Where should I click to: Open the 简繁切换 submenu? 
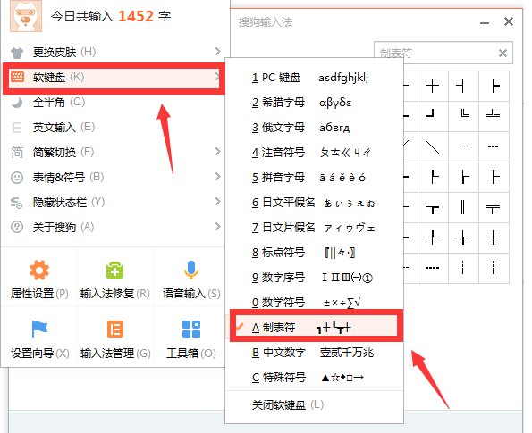coord(114,152)
